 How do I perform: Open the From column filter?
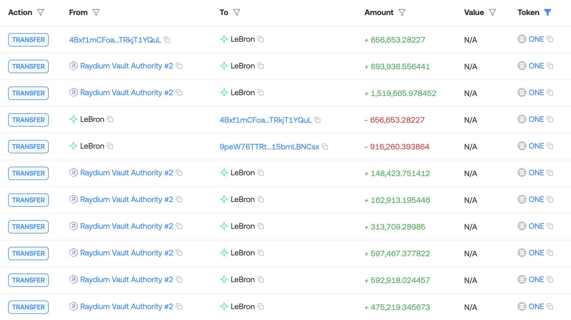point(96,13)
